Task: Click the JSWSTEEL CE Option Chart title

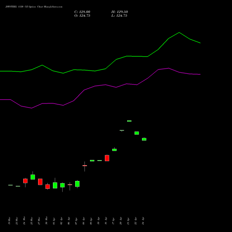Action: 34,7
